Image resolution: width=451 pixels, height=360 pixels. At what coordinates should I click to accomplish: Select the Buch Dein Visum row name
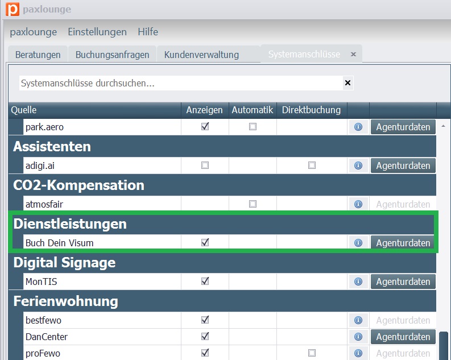60,243
